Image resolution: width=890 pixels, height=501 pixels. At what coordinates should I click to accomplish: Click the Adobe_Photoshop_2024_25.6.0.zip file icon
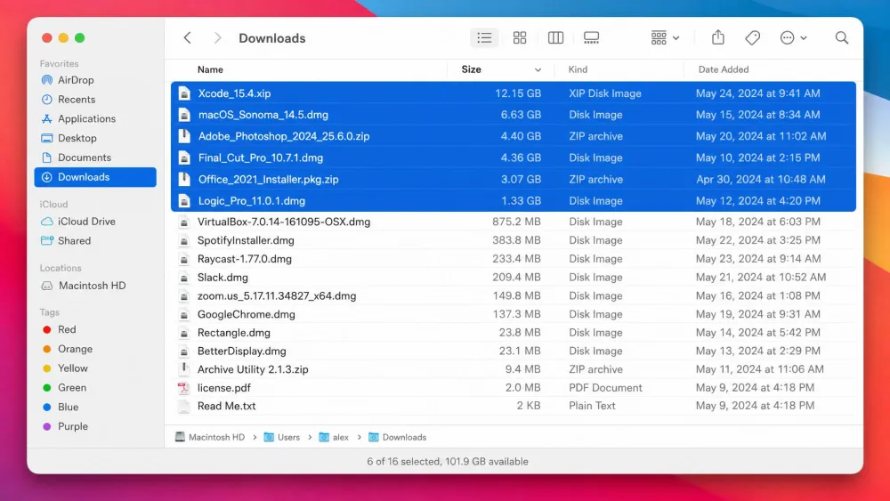184,136
